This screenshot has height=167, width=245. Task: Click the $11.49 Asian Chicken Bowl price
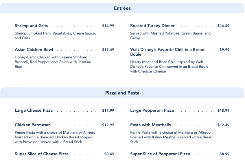[108, 50]
